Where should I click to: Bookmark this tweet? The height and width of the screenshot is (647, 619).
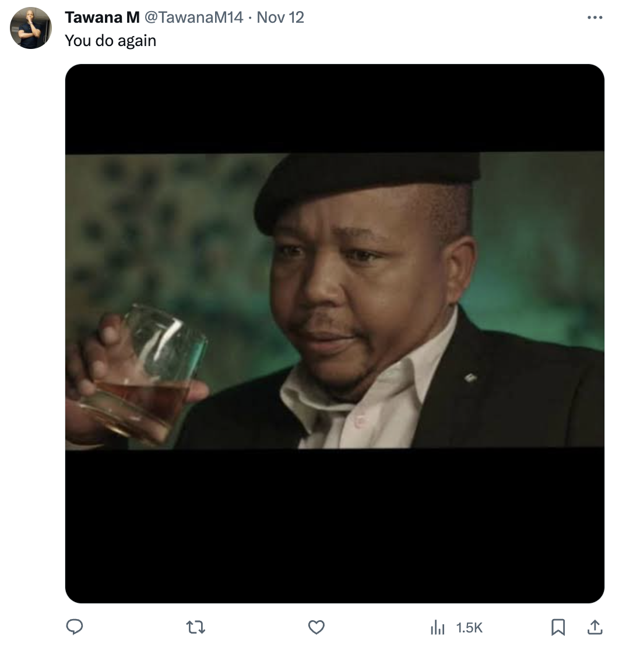558,627
